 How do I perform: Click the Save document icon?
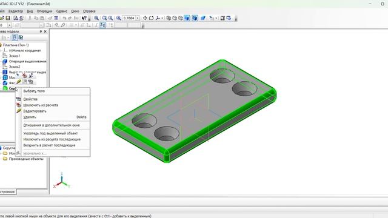(x=8, y=18)
